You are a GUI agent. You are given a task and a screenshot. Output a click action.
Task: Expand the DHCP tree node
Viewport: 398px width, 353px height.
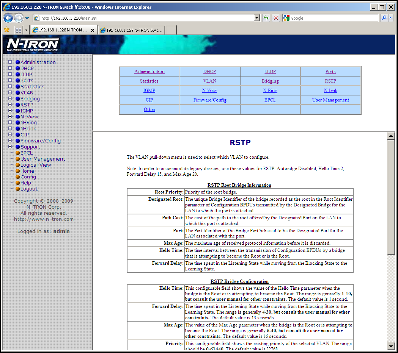pos(10,68)
